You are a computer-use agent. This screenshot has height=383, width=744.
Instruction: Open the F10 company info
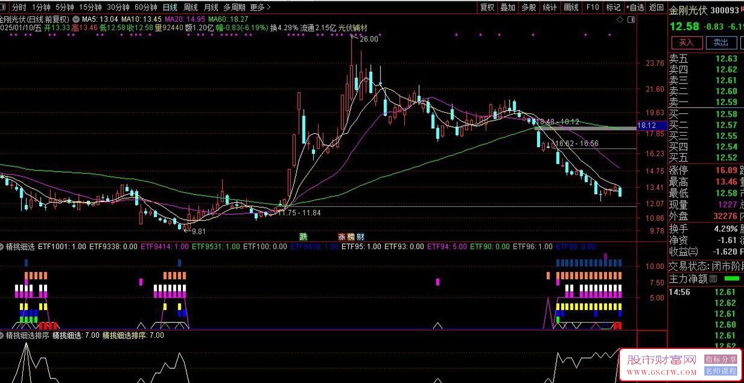(x=593, y=7)
